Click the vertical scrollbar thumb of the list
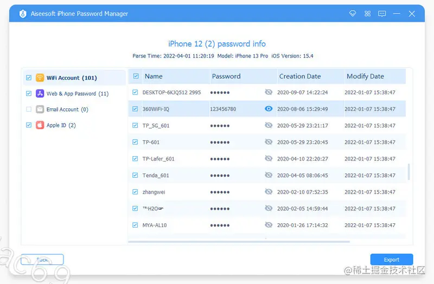 pos(409,172)
